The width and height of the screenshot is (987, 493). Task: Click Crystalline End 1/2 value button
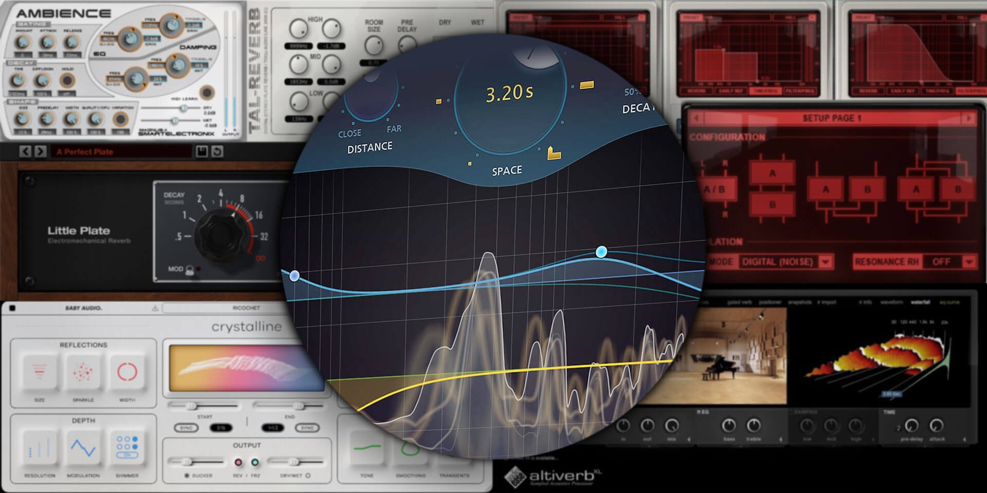(x=272, y=428)
